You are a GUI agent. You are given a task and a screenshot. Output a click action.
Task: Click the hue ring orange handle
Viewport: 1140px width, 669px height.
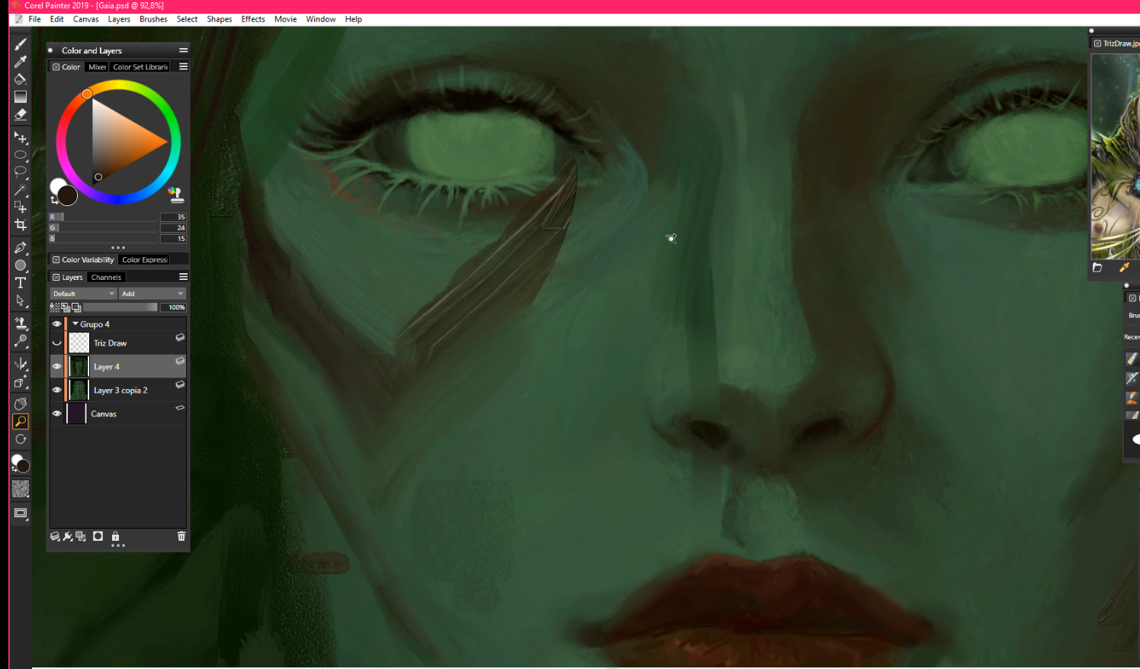click(x=87, y=94)
